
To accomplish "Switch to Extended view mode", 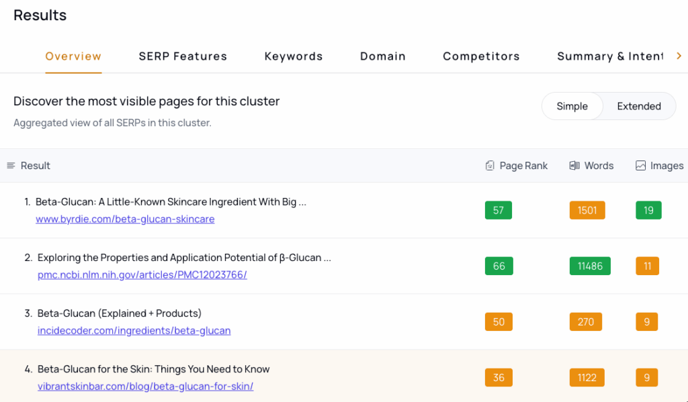I will point(639,106).
